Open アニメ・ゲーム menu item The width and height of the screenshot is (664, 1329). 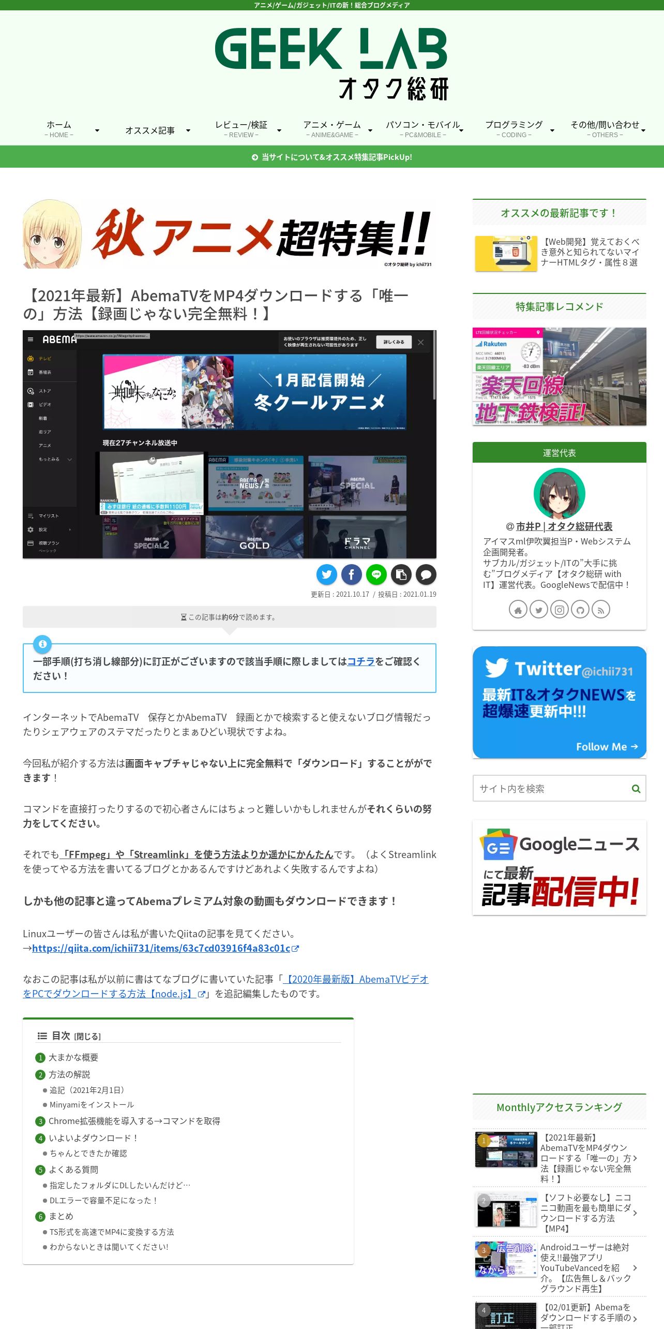pyautogui.click(x=332, y=129)
